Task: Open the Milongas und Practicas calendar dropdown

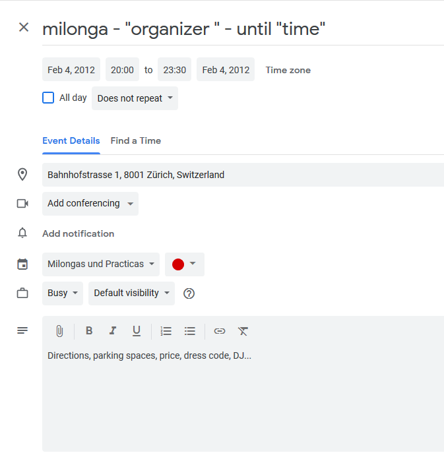Action: click(x=101, y=264)
